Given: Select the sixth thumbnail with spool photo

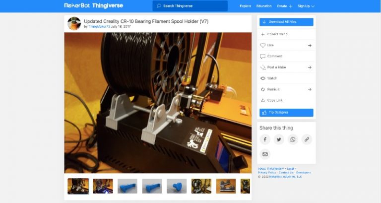Looking at the screenshot, I should point(201,186).
